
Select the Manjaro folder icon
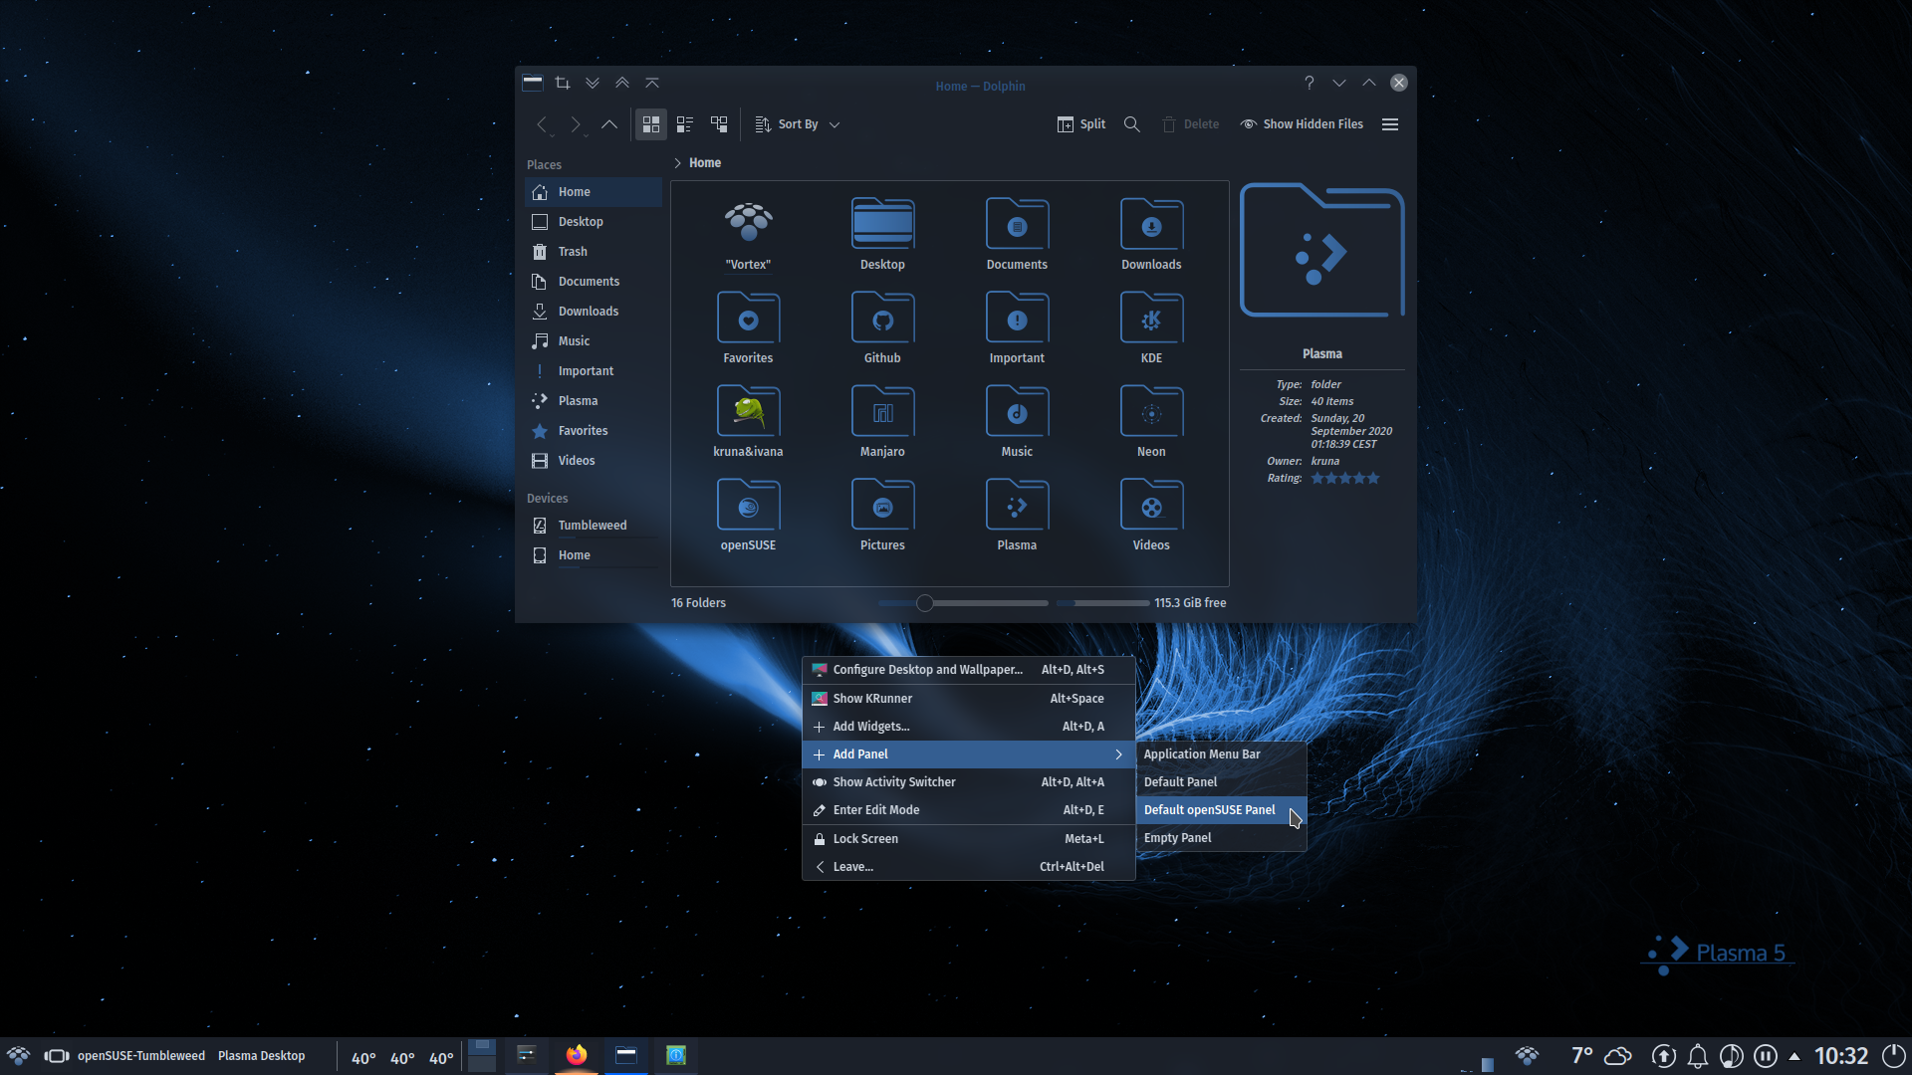point(882,410)
